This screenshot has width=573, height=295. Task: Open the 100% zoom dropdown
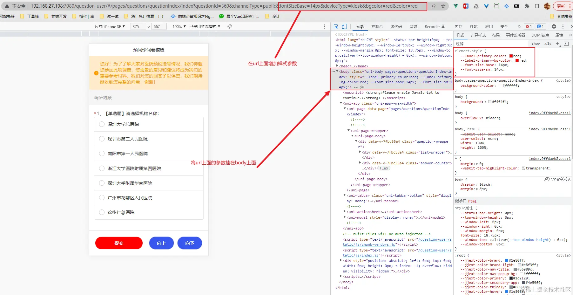[x=179, y=26]
